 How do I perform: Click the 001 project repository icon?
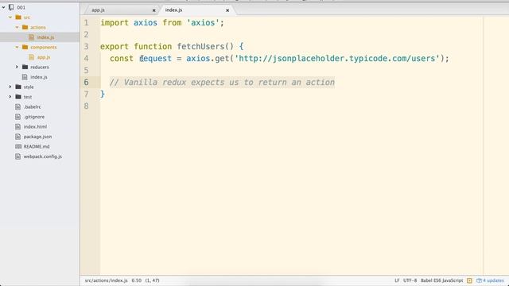(x=11, y=7)
